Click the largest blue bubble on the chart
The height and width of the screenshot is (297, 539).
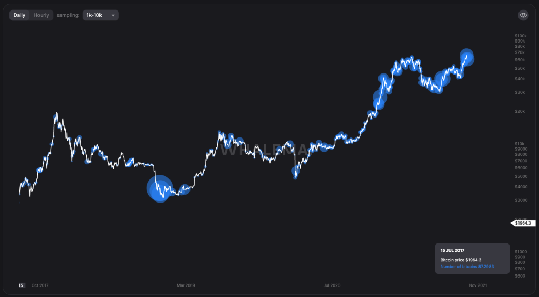pos(159,188)
